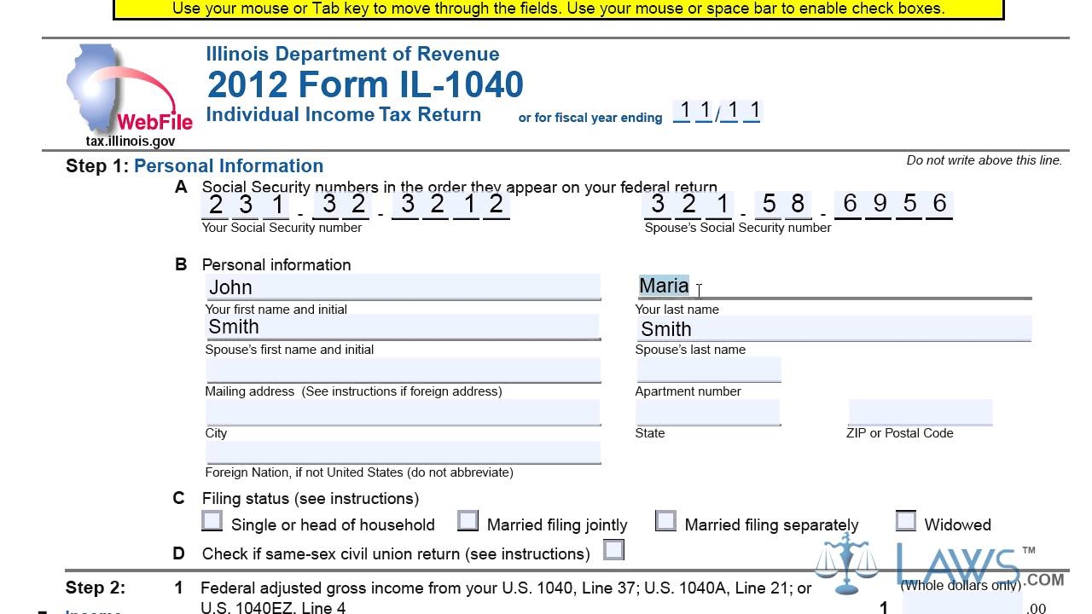Click the 'Illinois Department of Revenue' heading
The image size is (1092, 614).
352,54
